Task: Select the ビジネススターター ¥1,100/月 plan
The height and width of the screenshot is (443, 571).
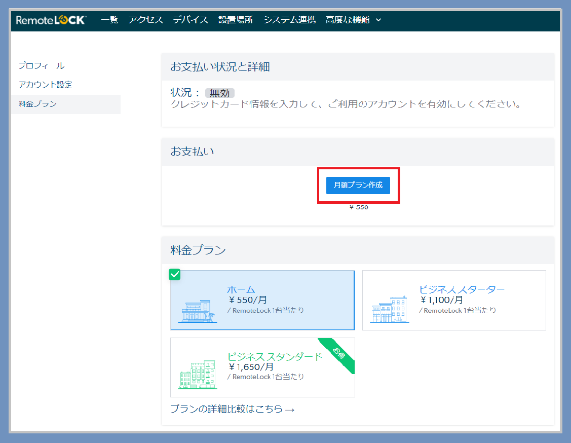Action: coord(454,300)
